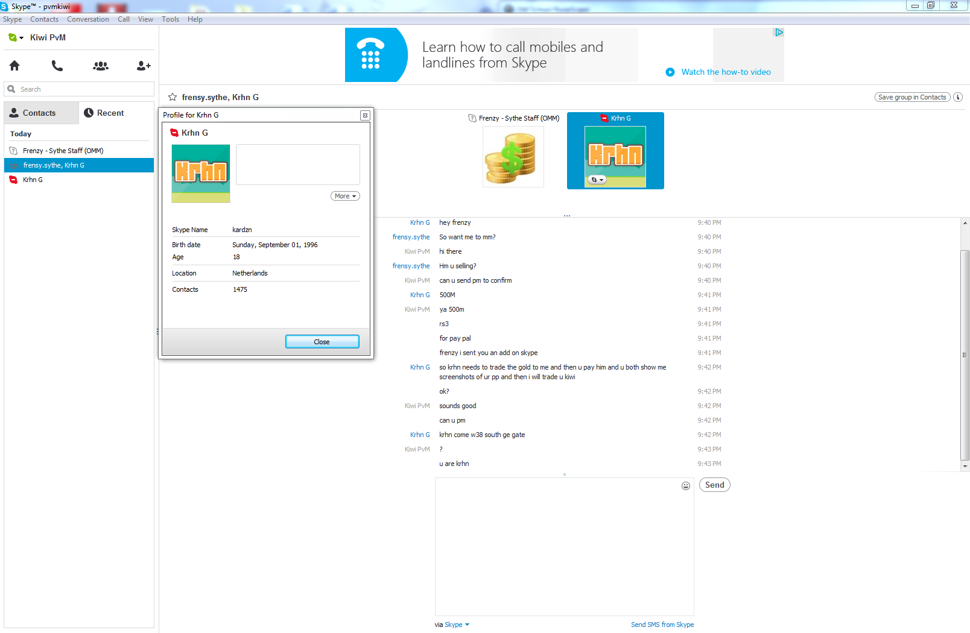
Task: Click Watch the how-to video link
Action: tap(726, 72)
